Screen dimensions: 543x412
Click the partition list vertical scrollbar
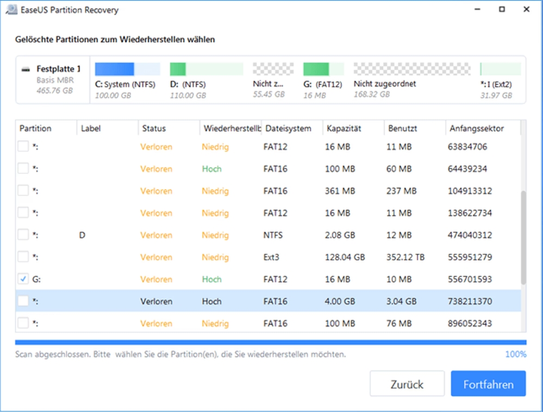pos(523,237)
